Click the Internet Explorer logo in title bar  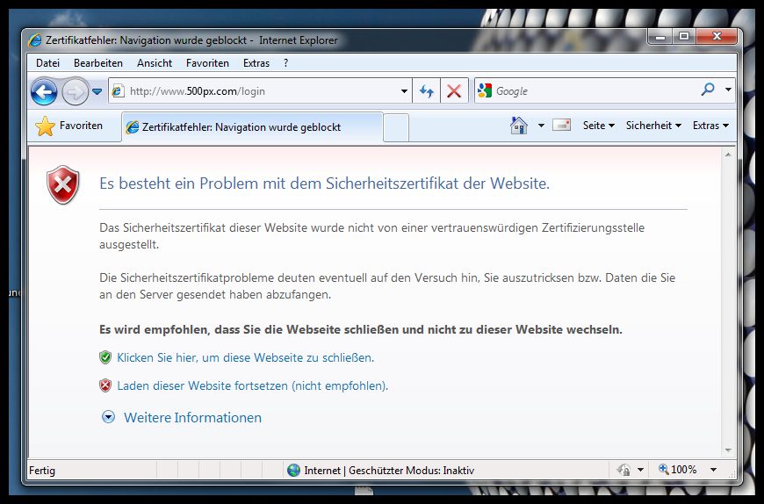35,40
